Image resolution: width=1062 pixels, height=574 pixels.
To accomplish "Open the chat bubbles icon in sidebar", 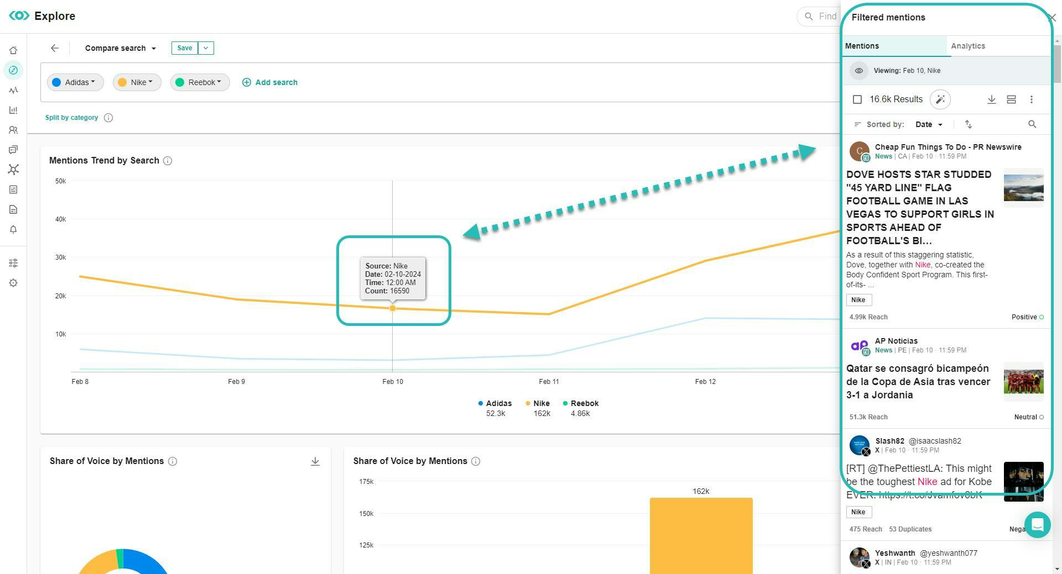I will (x=13, y=150).
